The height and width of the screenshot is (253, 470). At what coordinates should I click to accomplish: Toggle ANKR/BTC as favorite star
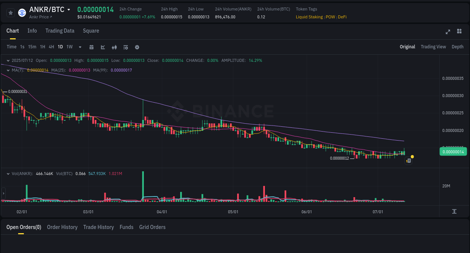pyautogui.click(x=10, y=12)
